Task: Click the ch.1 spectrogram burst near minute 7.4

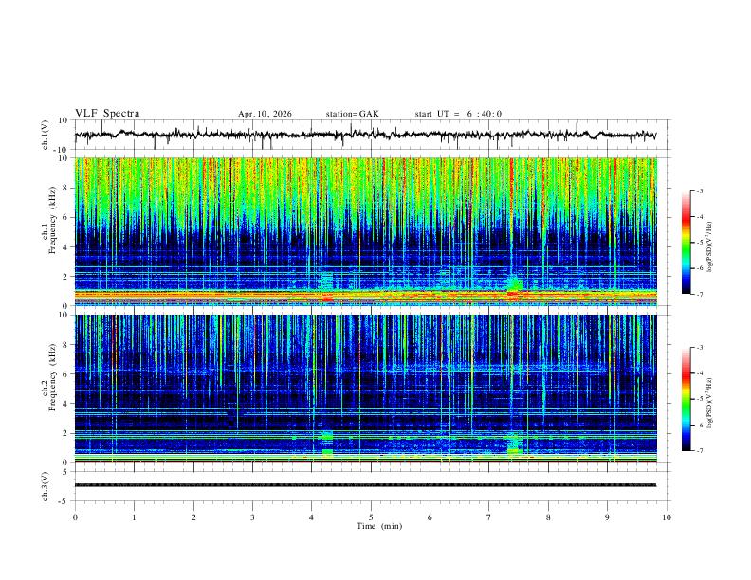Action: [515, 285]
